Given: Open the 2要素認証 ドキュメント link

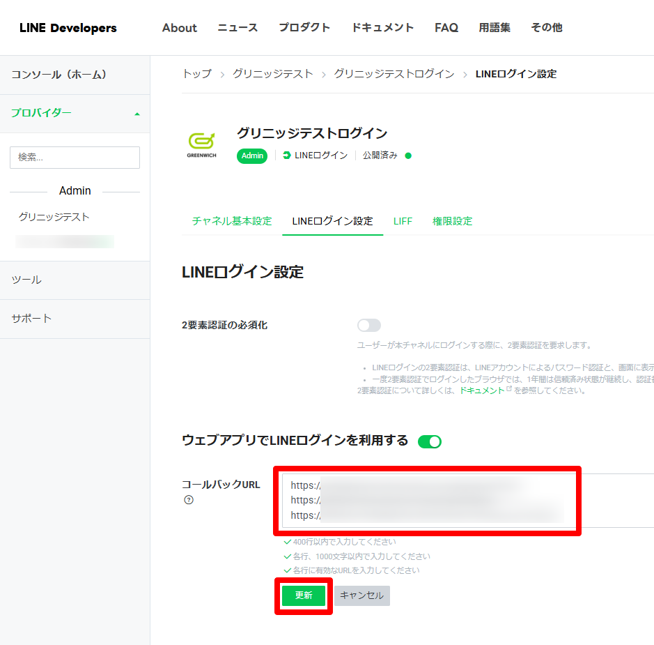Looking at the screenshot, I should coord(482,390).
